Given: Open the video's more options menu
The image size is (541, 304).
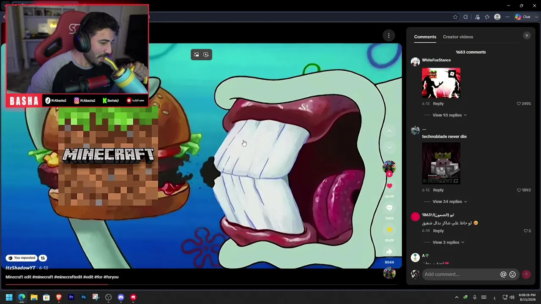Looking at the screenshot, I should [x=389, y=35].
